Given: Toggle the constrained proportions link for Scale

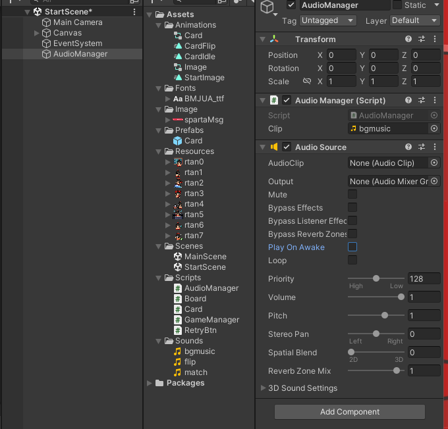Looking at the screenshot, I should click(x=307, y=82).
